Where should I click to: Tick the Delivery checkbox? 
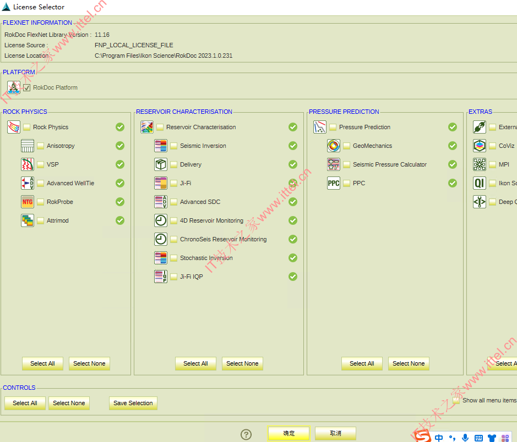[x=174, y=164]
